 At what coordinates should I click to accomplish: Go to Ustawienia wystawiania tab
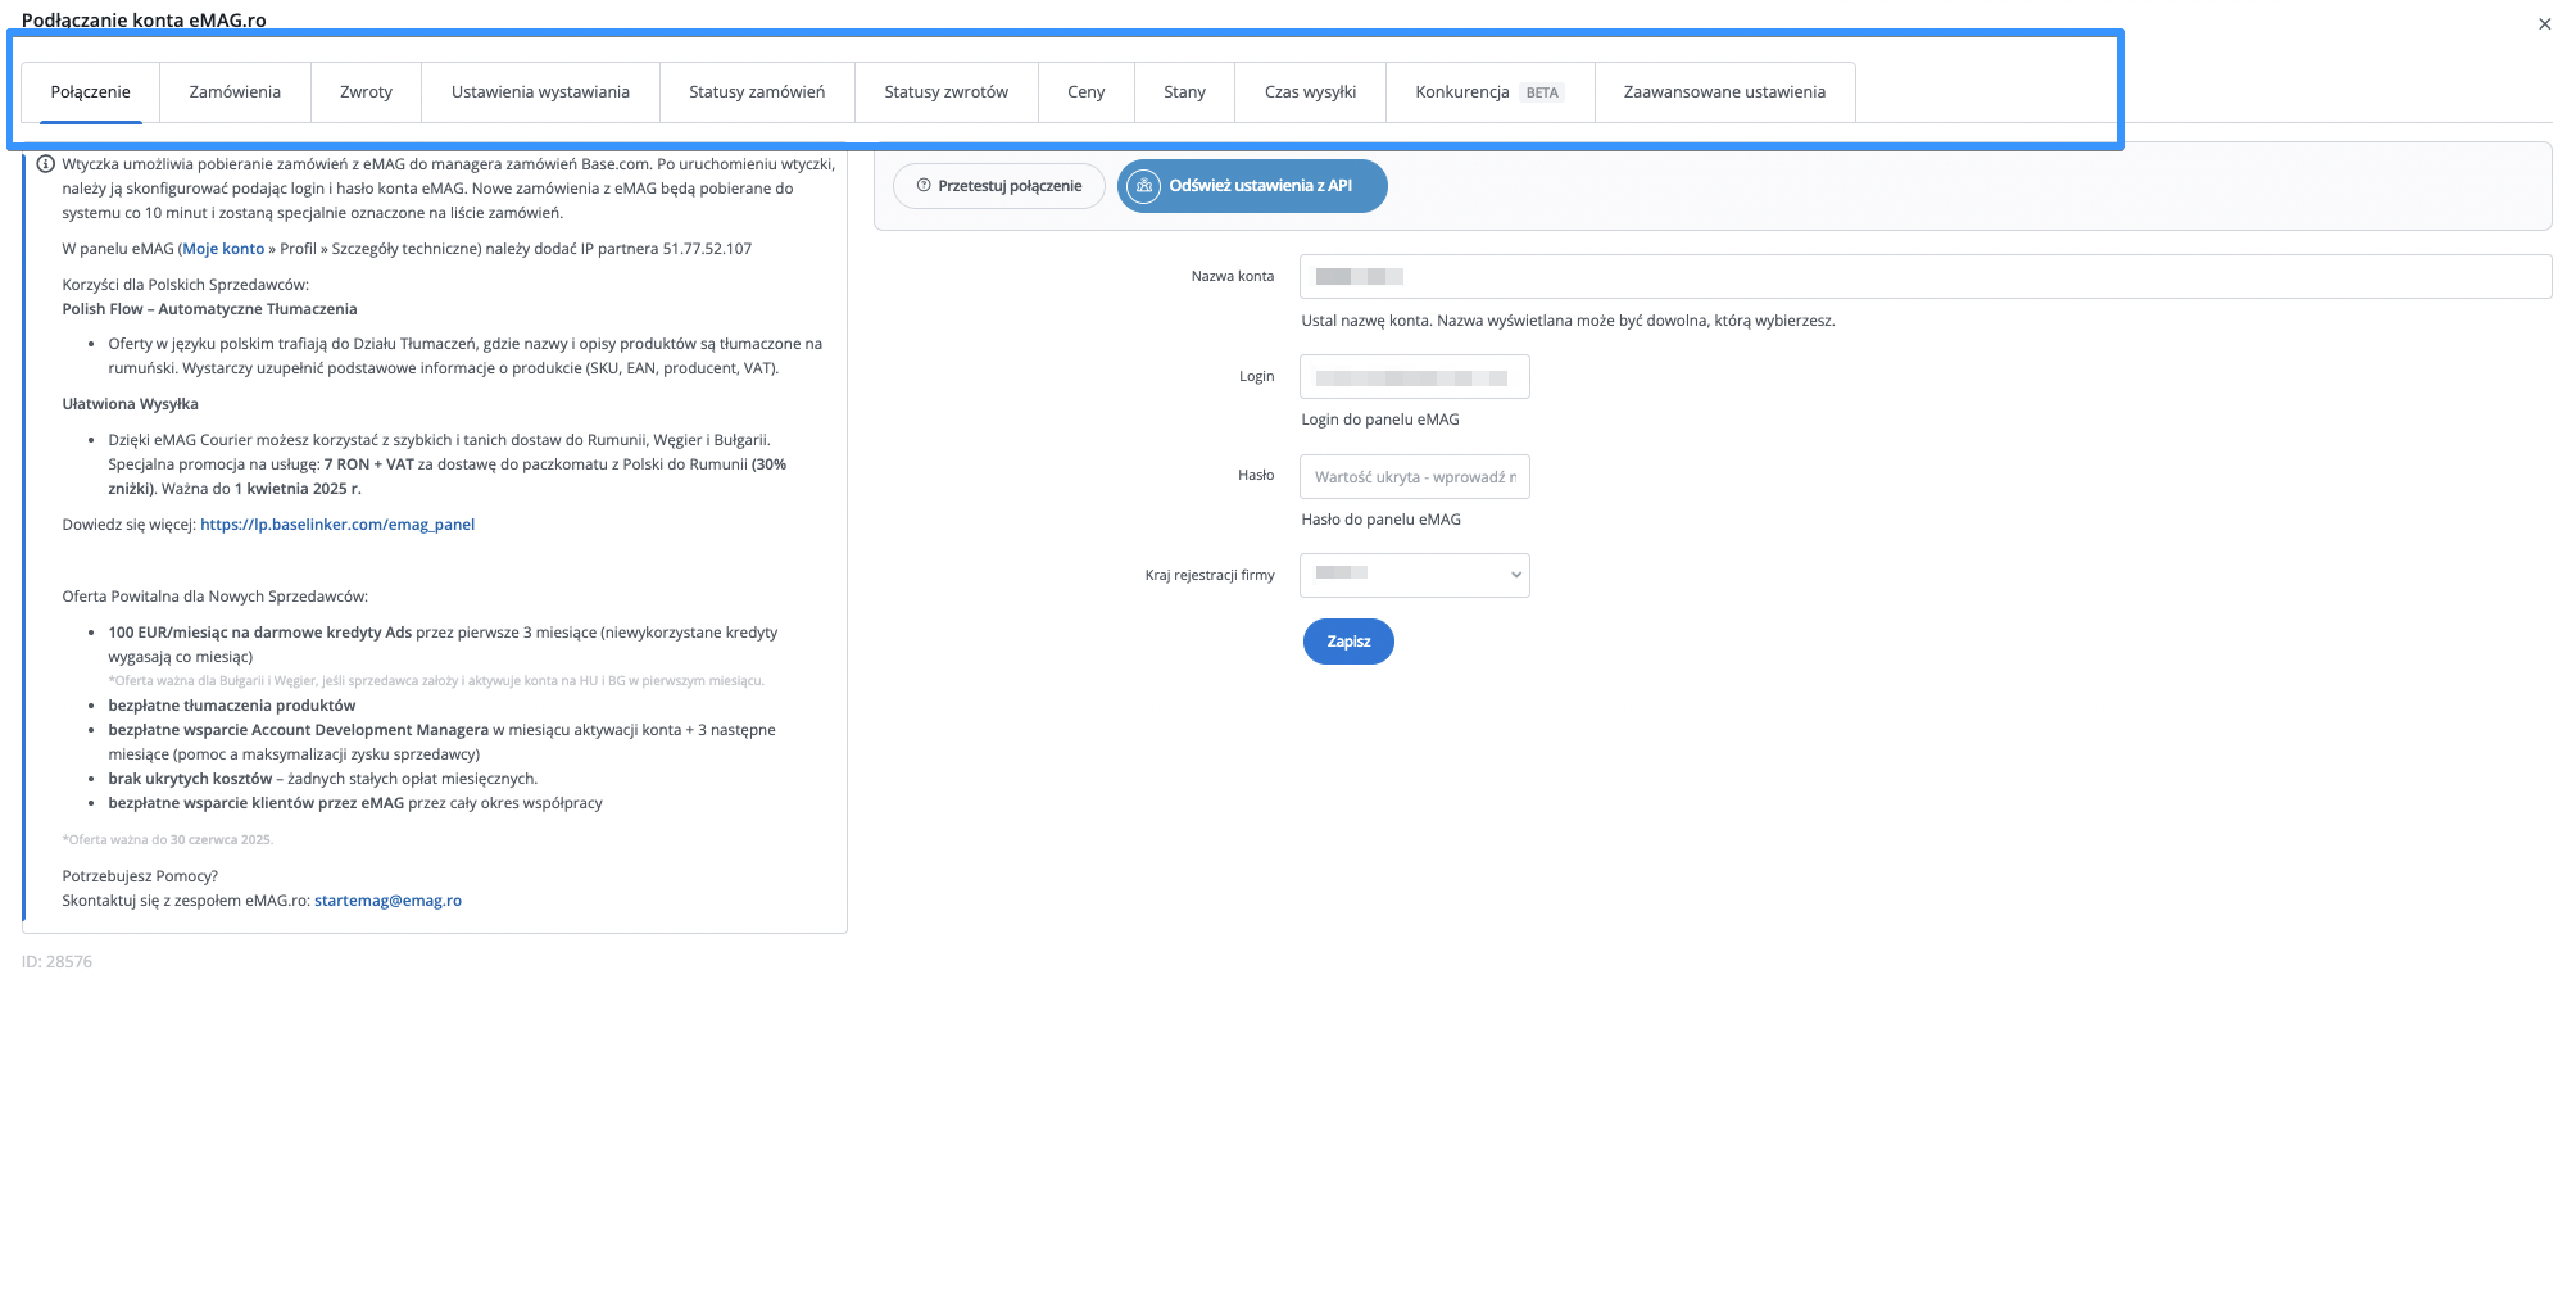[x=539, y=92]
